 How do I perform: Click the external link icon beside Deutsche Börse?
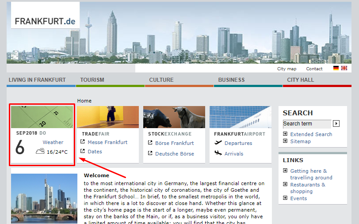tap(150, 154)
